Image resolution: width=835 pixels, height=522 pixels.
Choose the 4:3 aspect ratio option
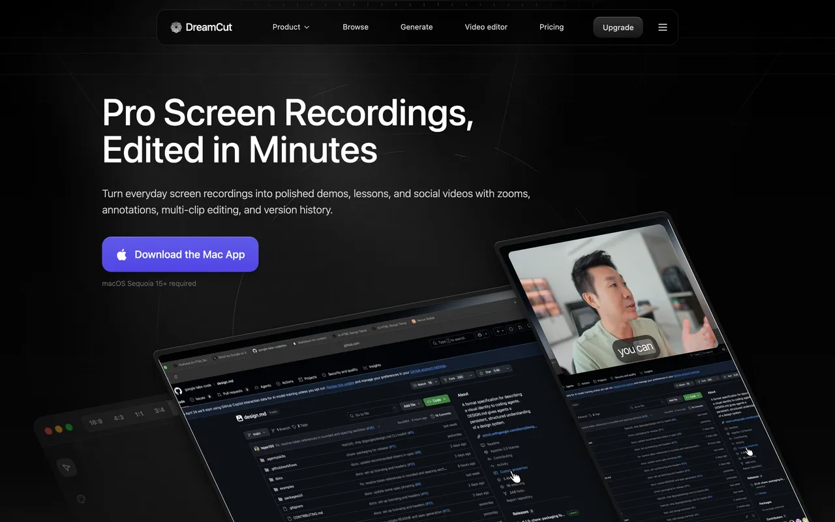[119, 418]
